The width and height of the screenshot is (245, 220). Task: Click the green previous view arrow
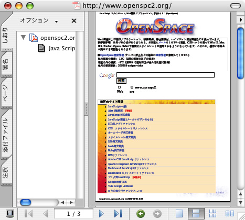[141, 214]
